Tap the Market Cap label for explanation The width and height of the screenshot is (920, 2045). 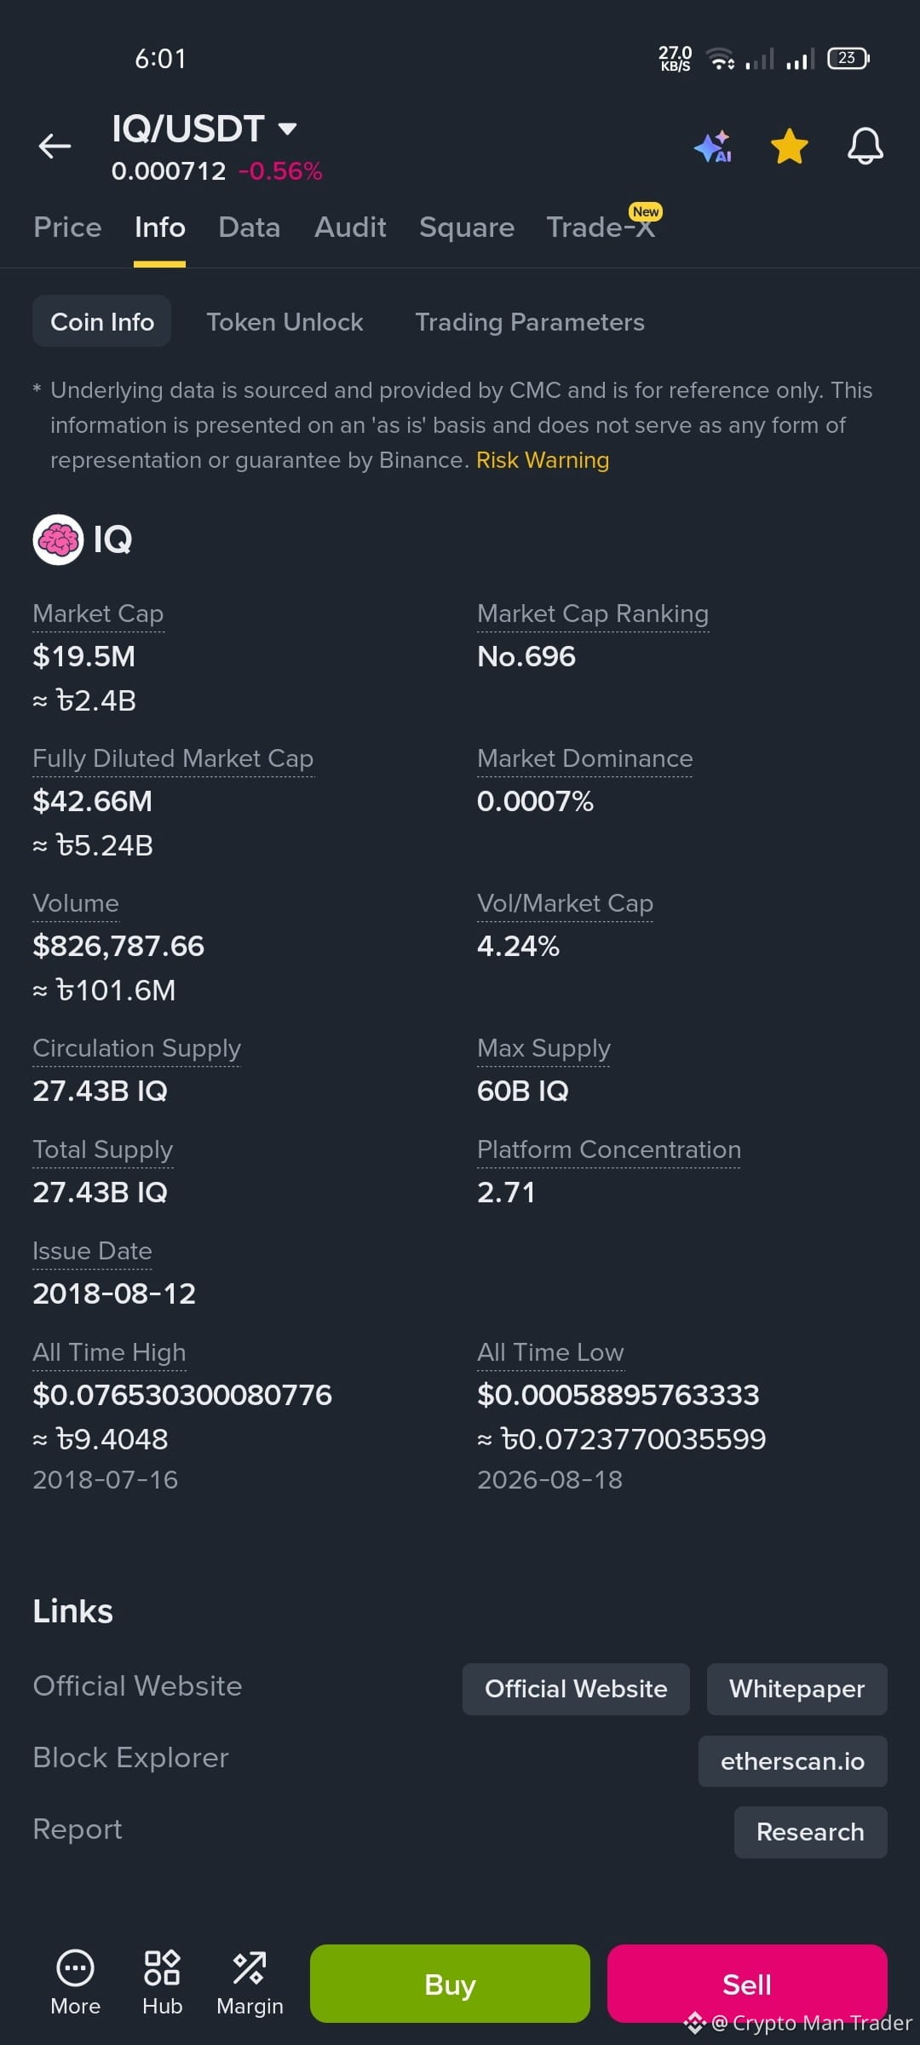coord(98,613)
